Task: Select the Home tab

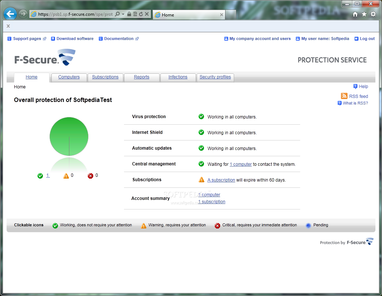Action: click(x=32, y=77)
